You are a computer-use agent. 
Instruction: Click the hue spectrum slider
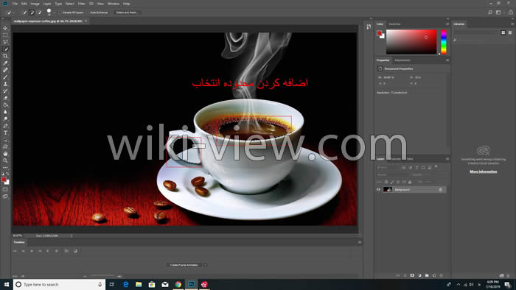click(444, 42)
